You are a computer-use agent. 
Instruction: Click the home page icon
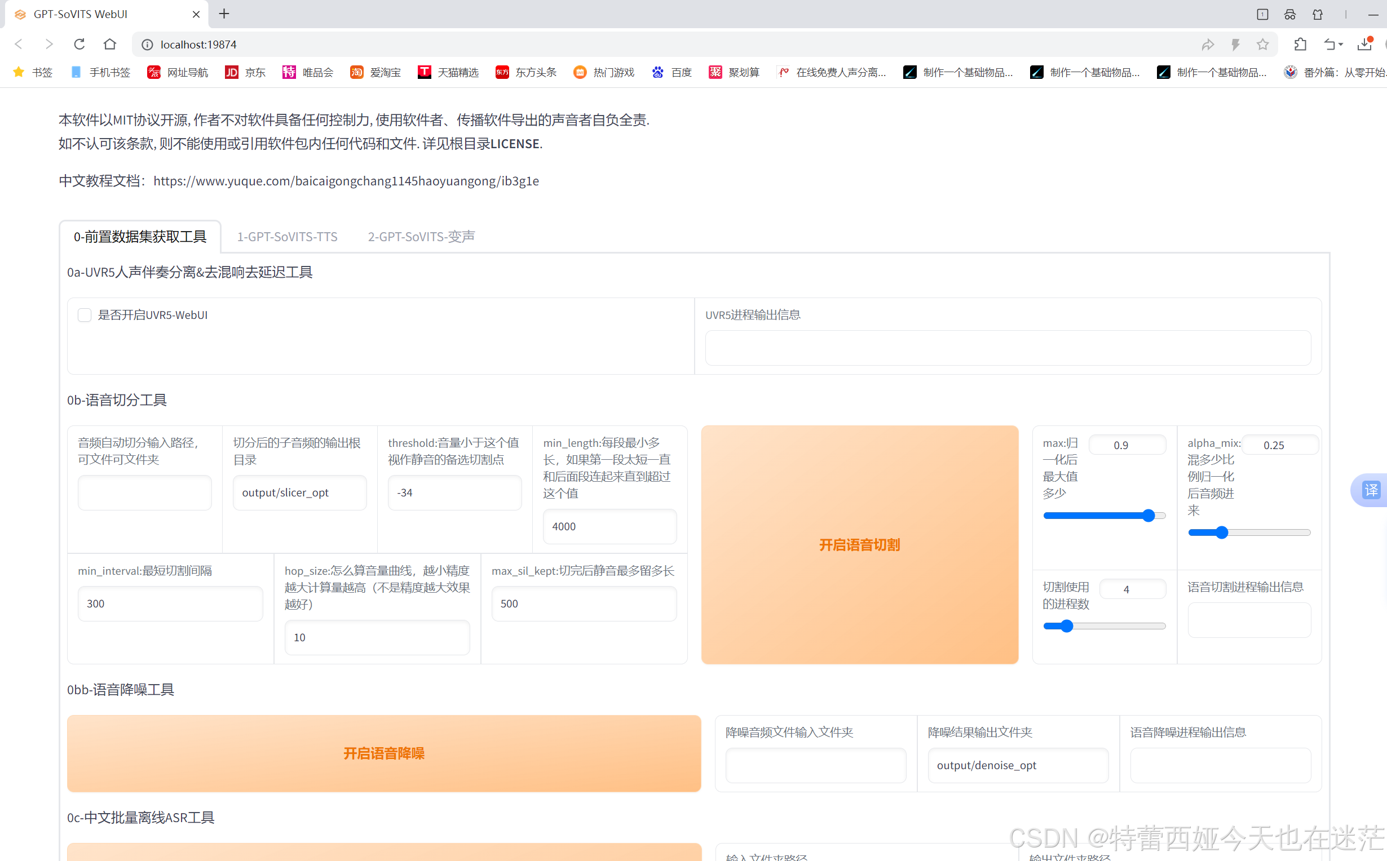110,44
